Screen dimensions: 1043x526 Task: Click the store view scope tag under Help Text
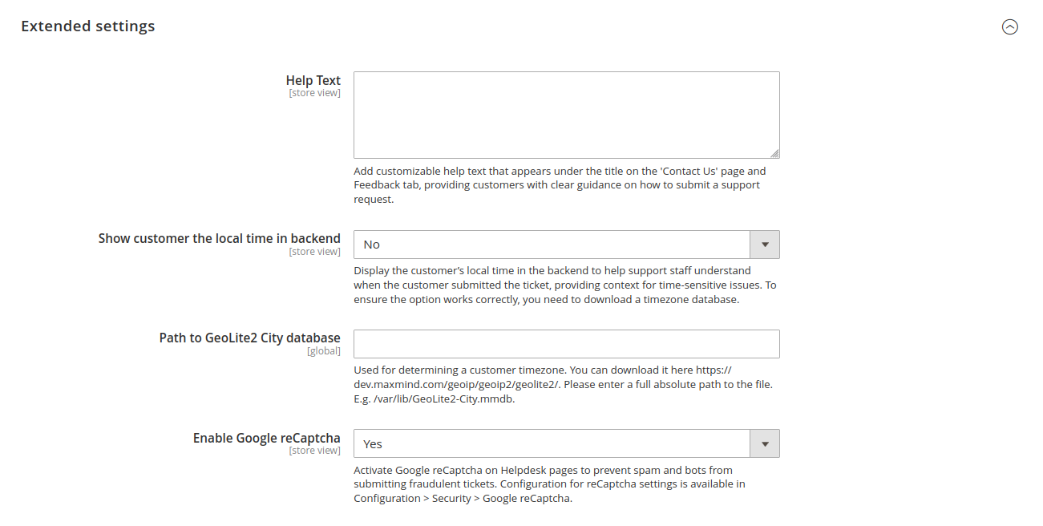coord(314,93)
